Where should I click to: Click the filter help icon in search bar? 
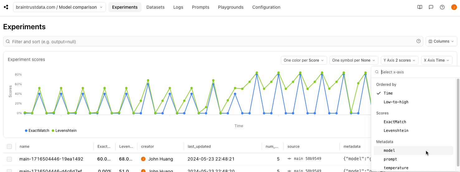point(419,41)
